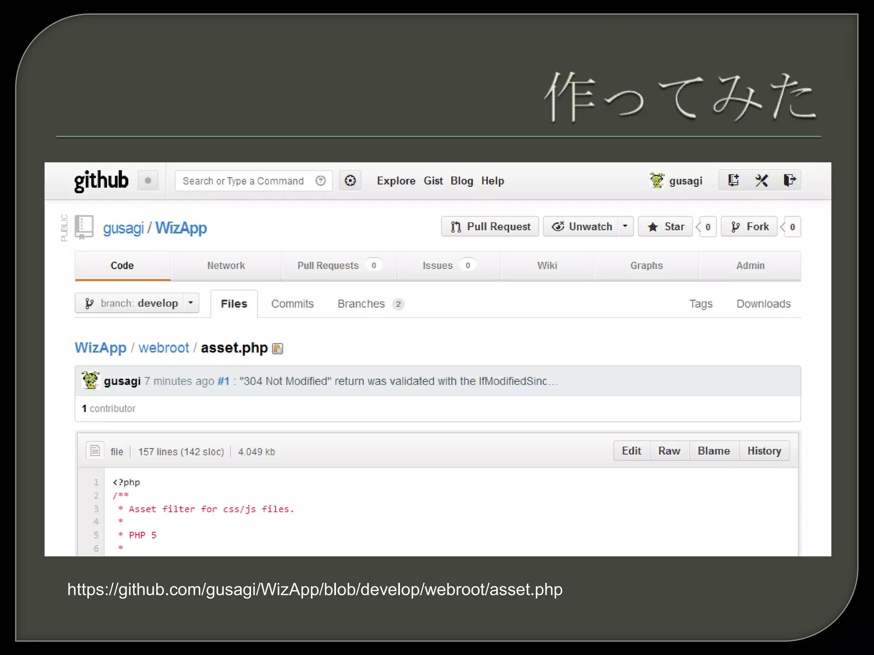Click the gusagi avatar in the commit bar
The width and height of the screenshot is (874, 655).
(x=90, y=380)
